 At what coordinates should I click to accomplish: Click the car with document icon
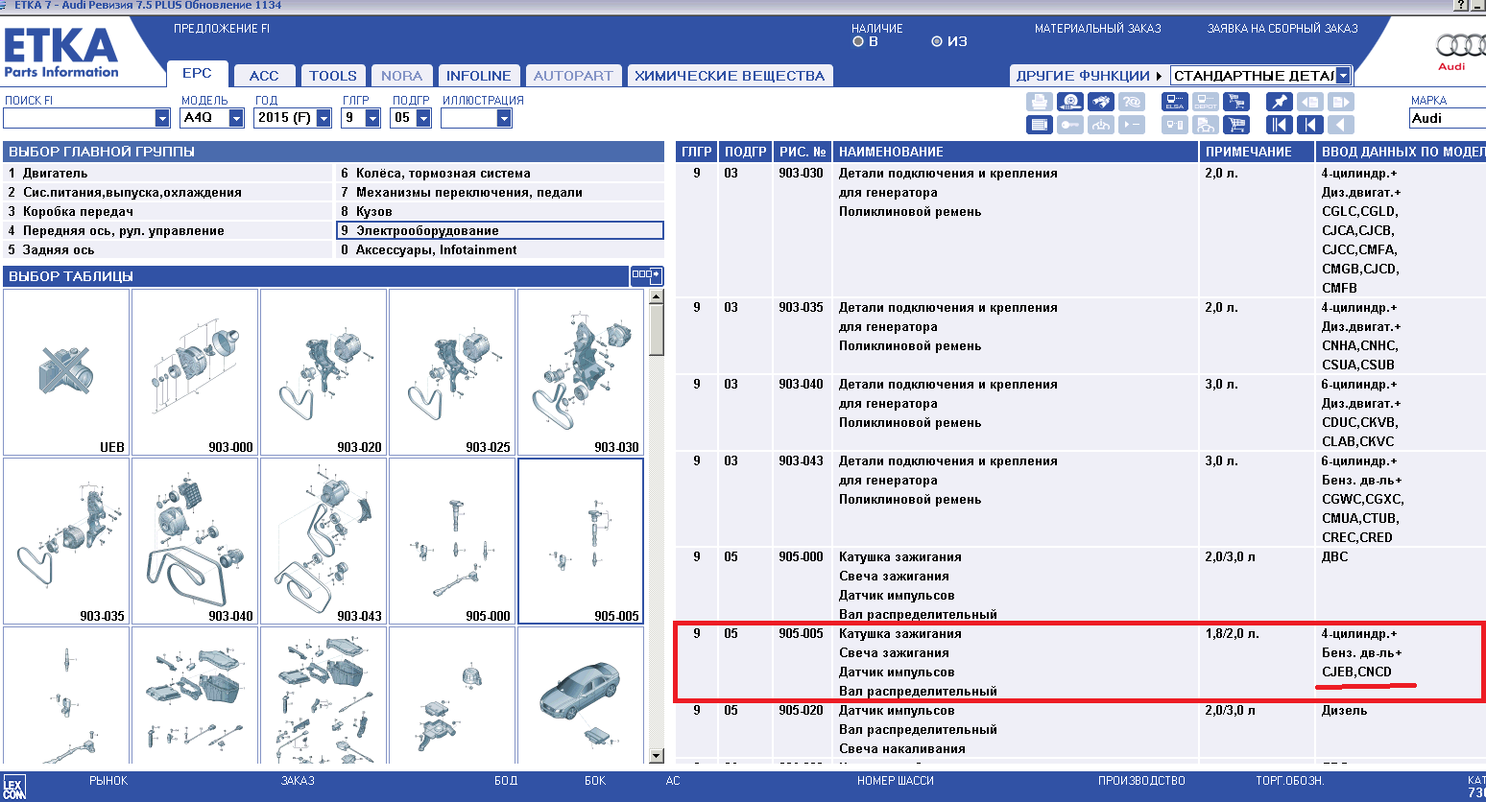(x=1206, y=125)
